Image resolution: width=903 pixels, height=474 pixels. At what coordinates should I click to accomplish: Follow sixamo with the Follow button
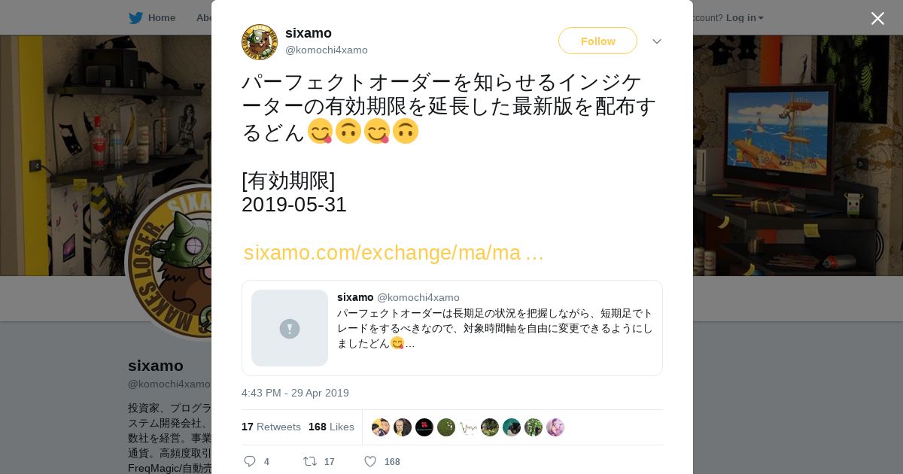[597, 41]
